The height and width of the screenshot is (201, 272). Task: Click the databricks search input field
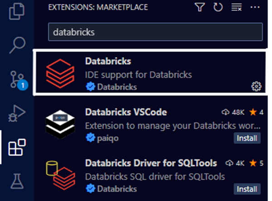(155, 32)
